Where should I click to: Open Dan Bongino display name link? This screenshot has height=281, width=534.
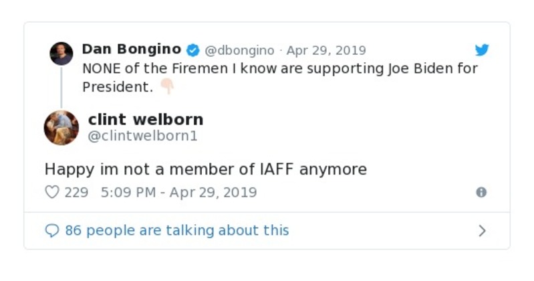coord(131,50)
